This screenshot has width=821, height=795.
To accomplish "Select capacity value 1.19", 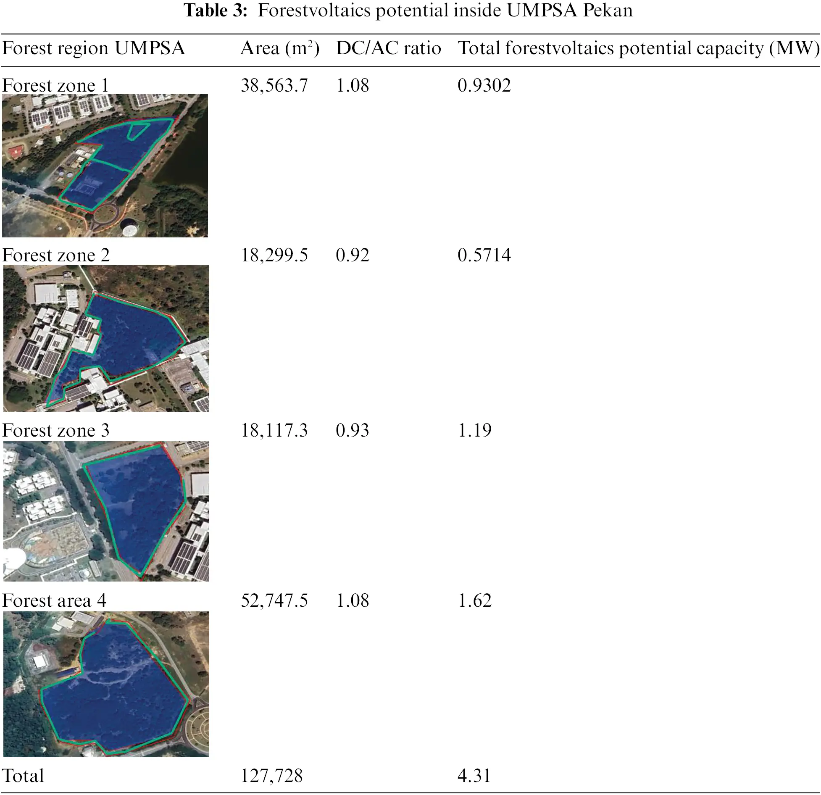I will coord(475,431).
